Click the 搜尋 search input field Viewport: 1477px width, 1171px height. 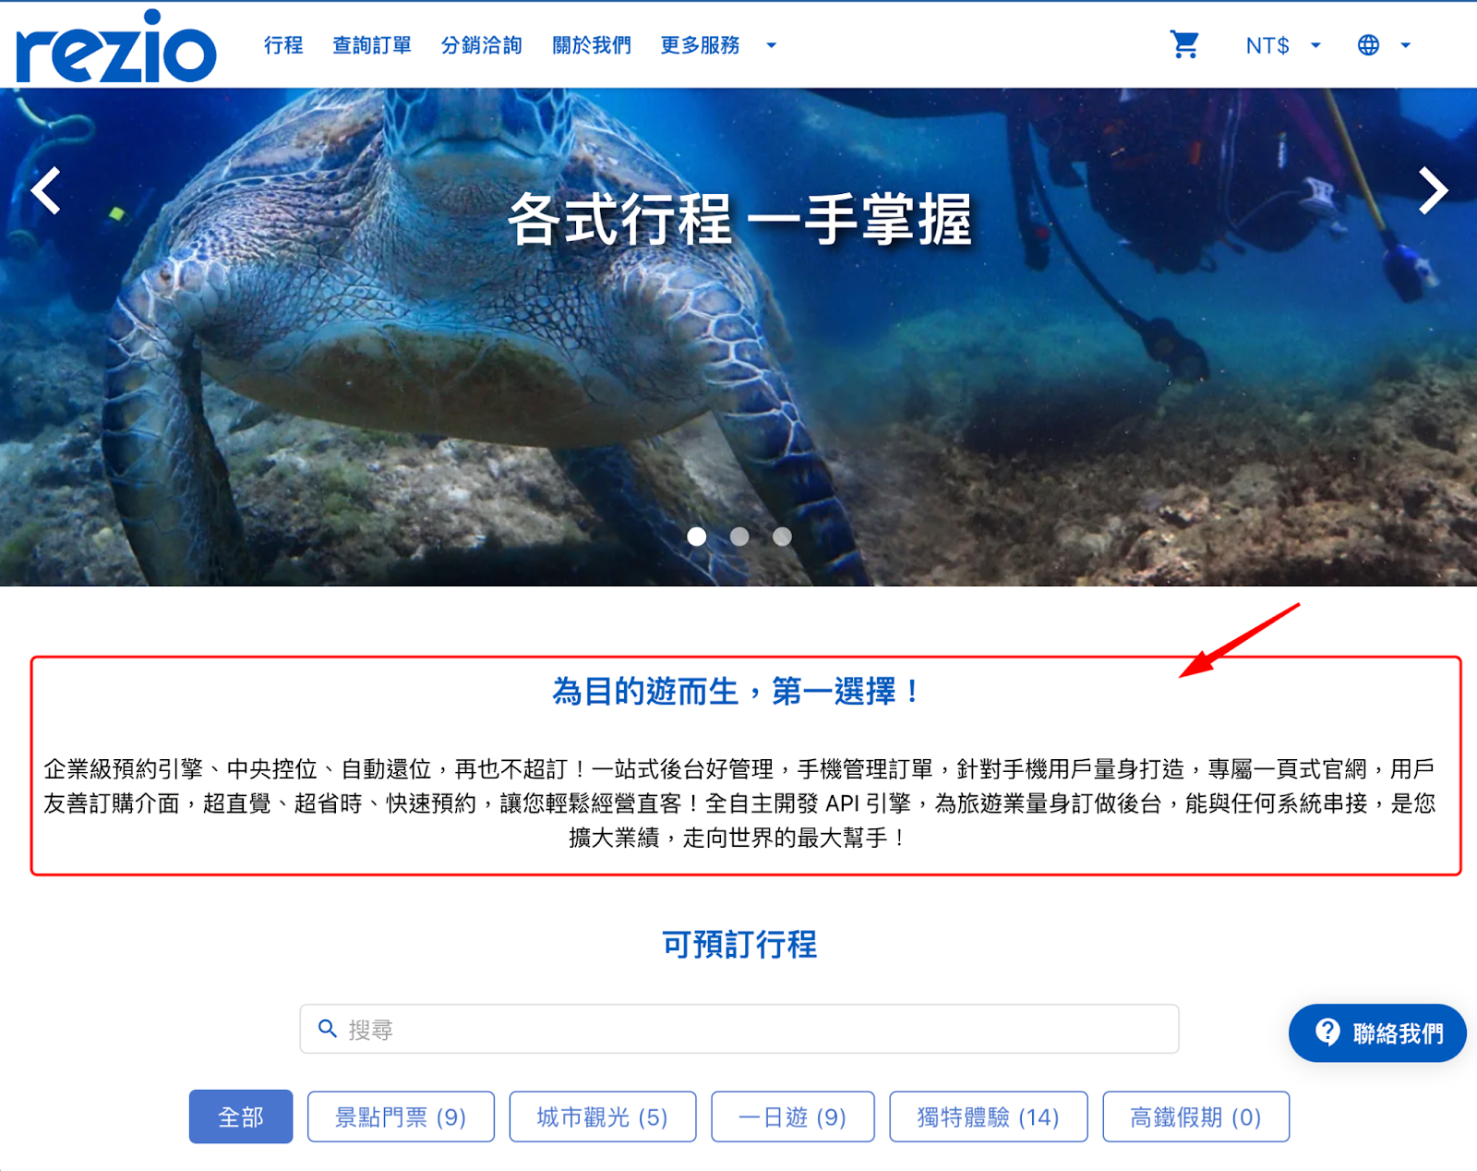point(739,1029)
